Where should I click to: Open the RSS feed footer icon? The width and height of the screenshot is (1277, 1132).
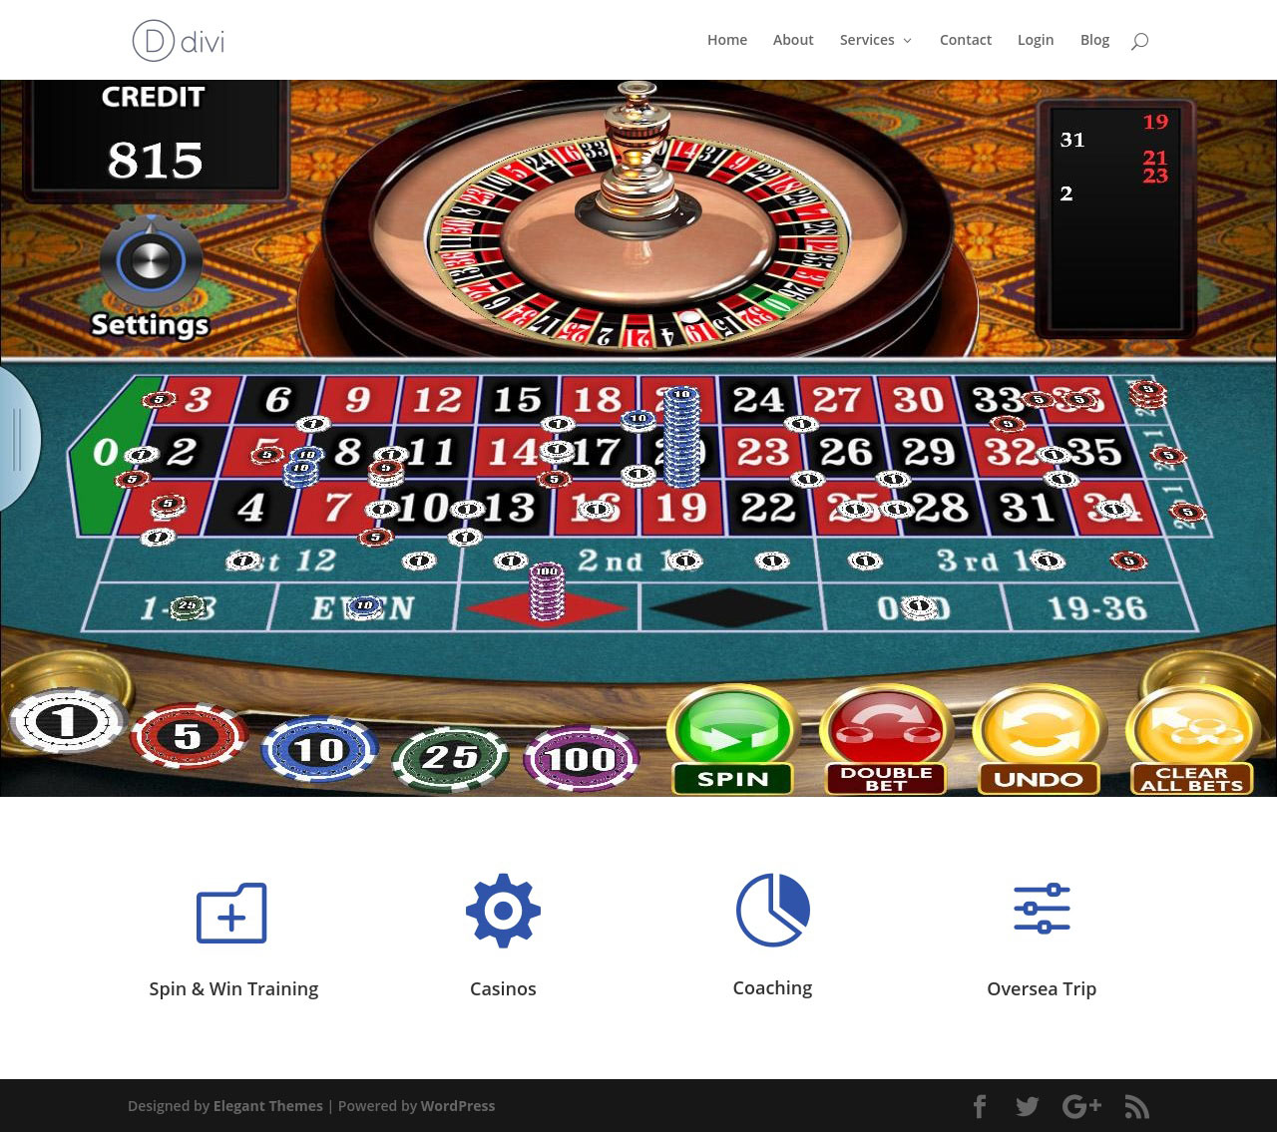click(x=1137, y=1106)
